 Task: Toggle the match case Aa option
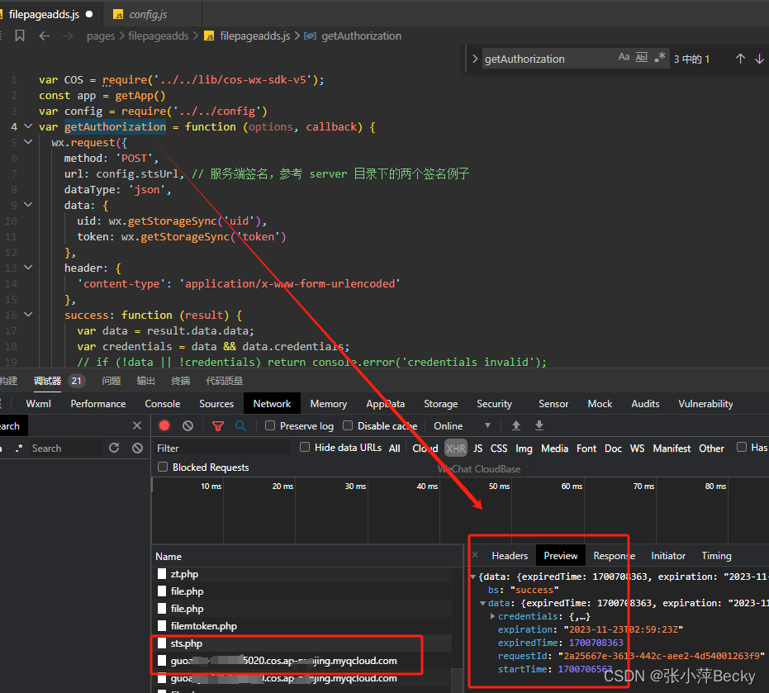(x=624, y=57)
